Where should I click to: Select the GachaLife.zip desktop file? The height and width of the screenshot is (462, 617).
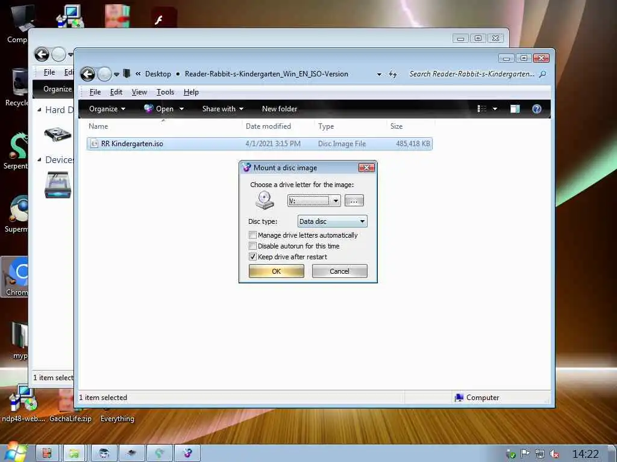click(x=70, y=405)
